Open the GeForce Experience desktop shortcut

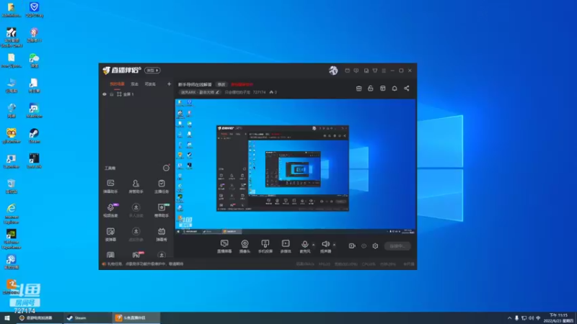(x=12, y=239)
